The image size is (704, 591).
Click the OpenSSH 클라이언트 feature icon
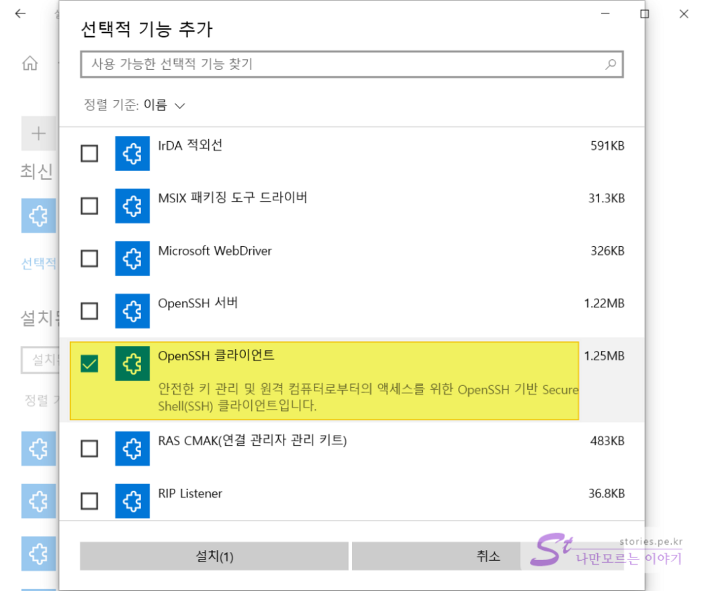(132, 364)
